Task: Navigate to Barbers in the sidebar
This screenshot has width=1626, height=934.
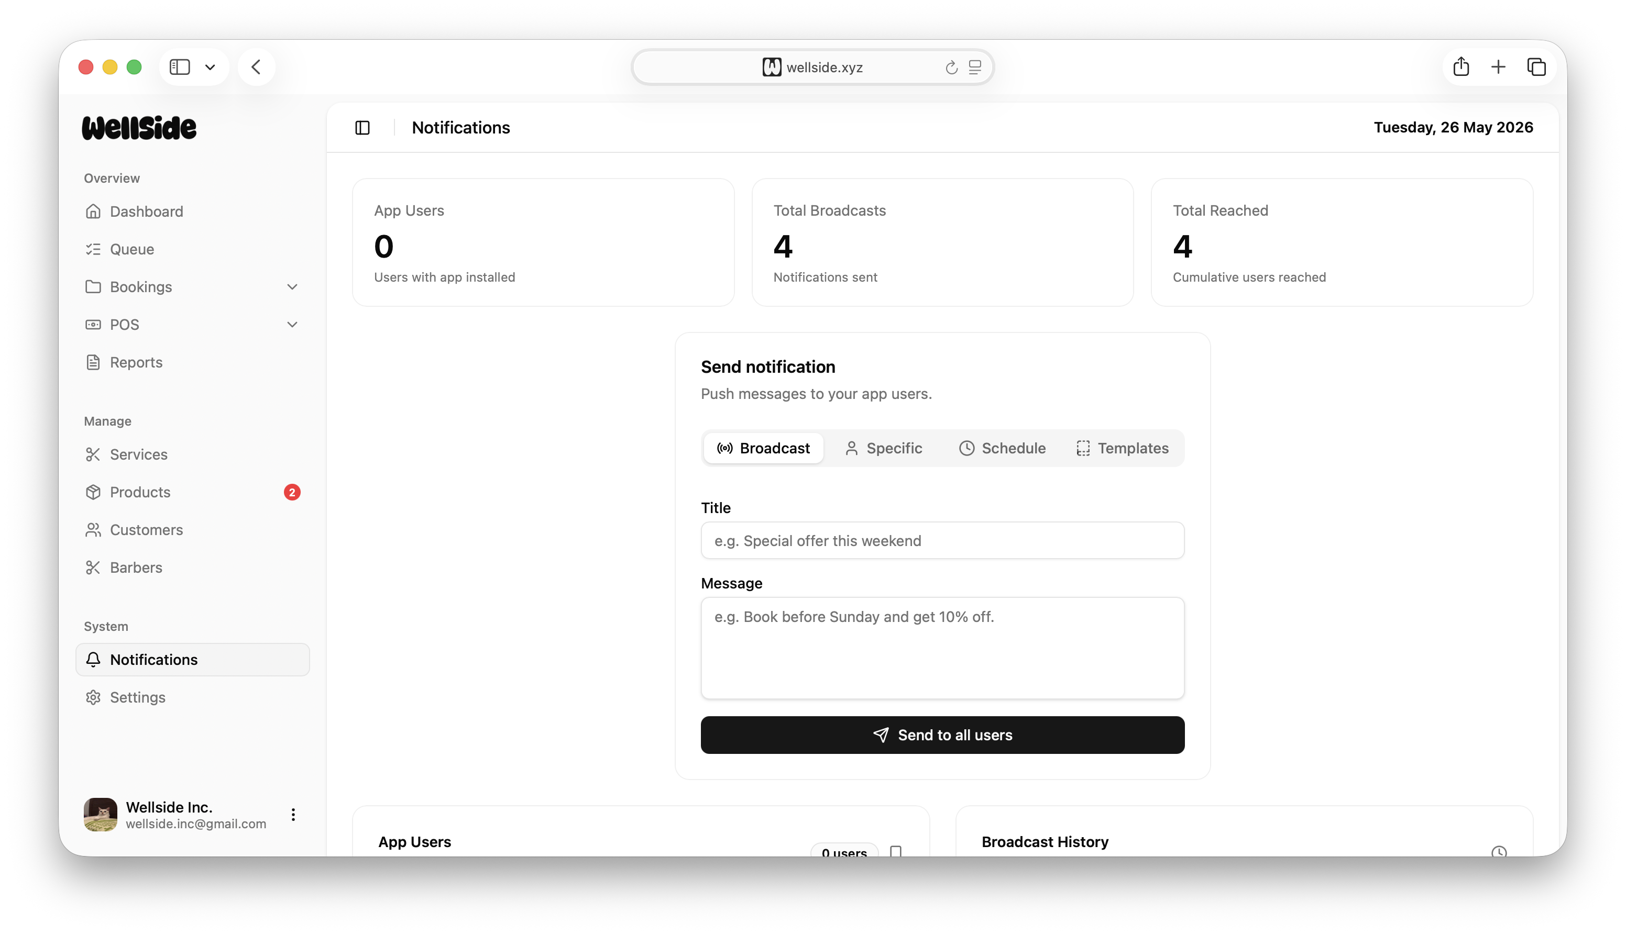Action: click(192, 568)
